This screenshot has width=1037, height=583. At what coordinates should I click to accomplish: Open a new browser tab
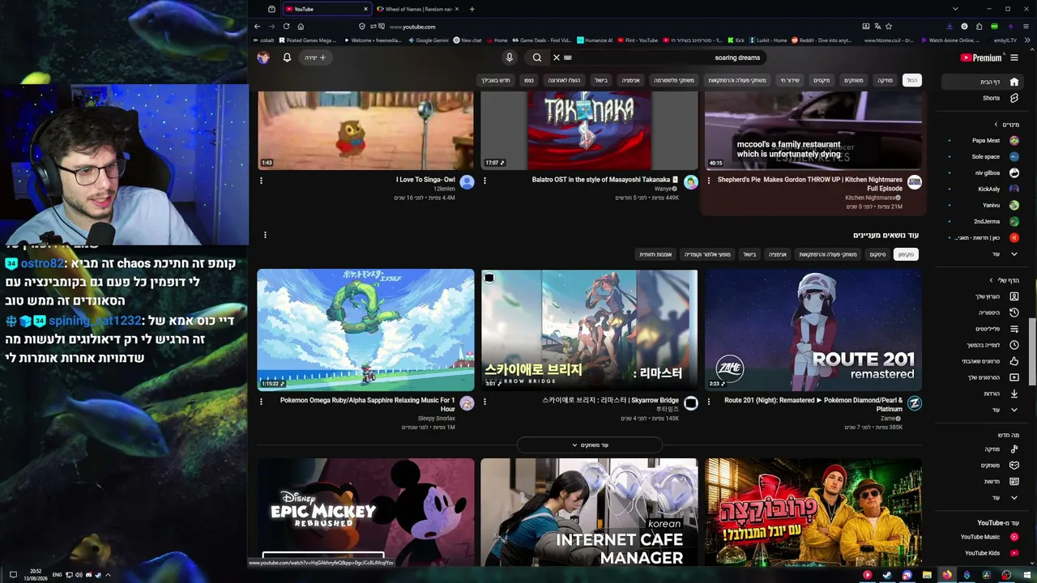[472, 9]
